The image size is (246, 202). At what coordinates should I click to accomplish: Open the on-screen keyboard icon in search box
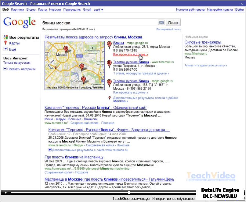pos(161,23)
